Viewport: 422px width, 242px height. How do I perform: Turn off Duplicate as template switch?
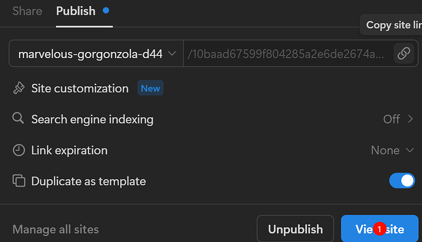(402, 181)
